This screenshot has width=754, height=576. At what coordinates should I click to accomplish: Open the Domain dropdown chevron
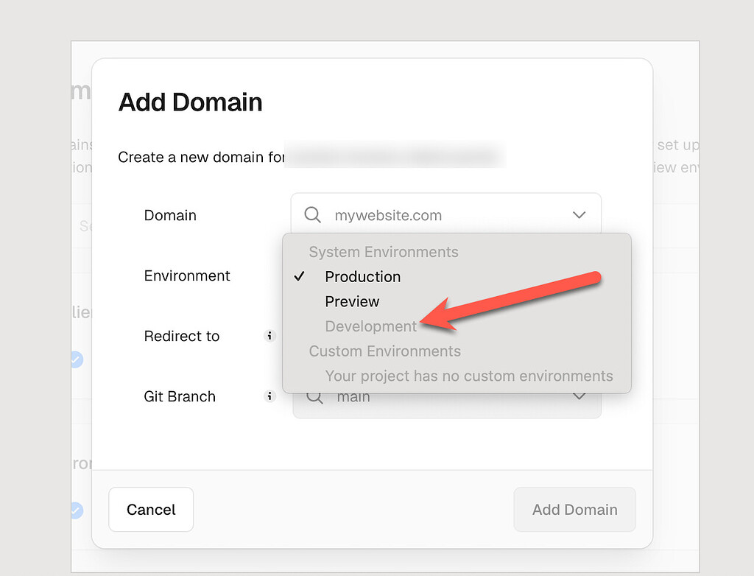coord(579,214)
